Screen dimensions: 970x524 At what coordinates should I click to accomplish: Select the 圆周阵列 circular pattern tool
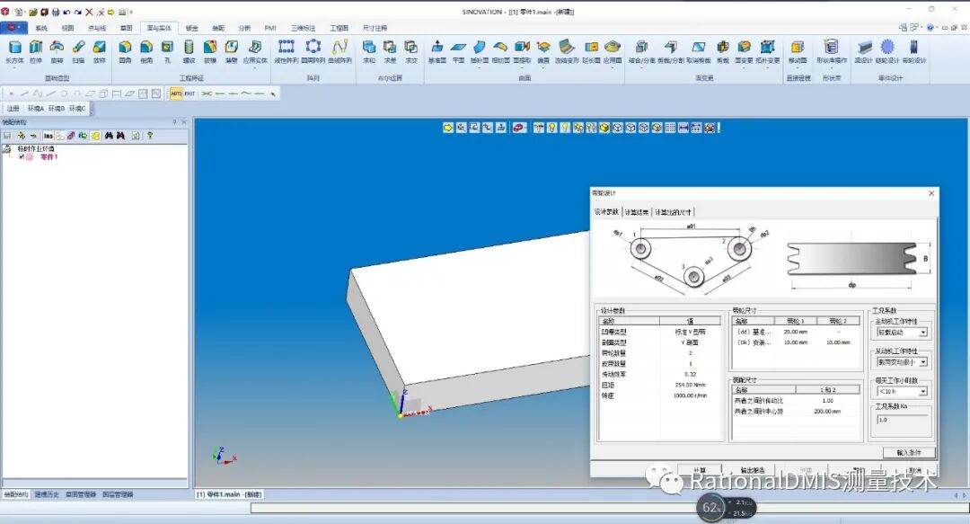[313, 51]
